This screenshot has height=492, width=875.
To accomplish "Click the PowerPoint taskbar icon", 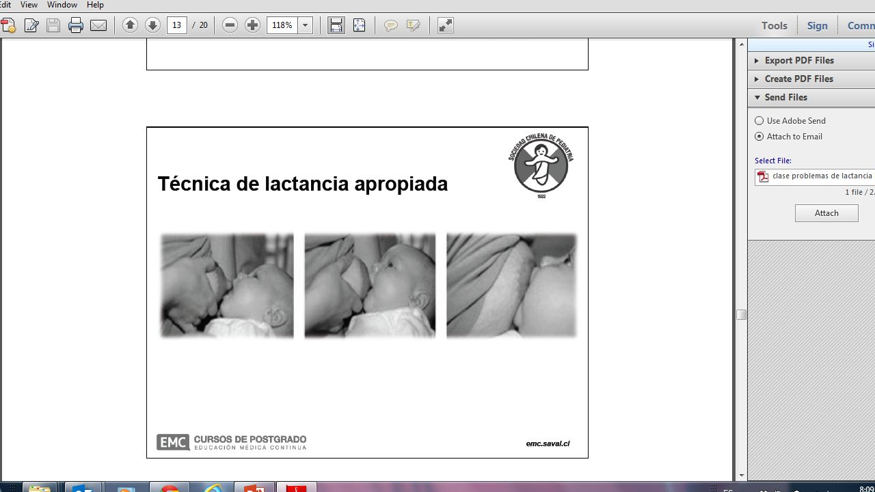I will (254, 487).
